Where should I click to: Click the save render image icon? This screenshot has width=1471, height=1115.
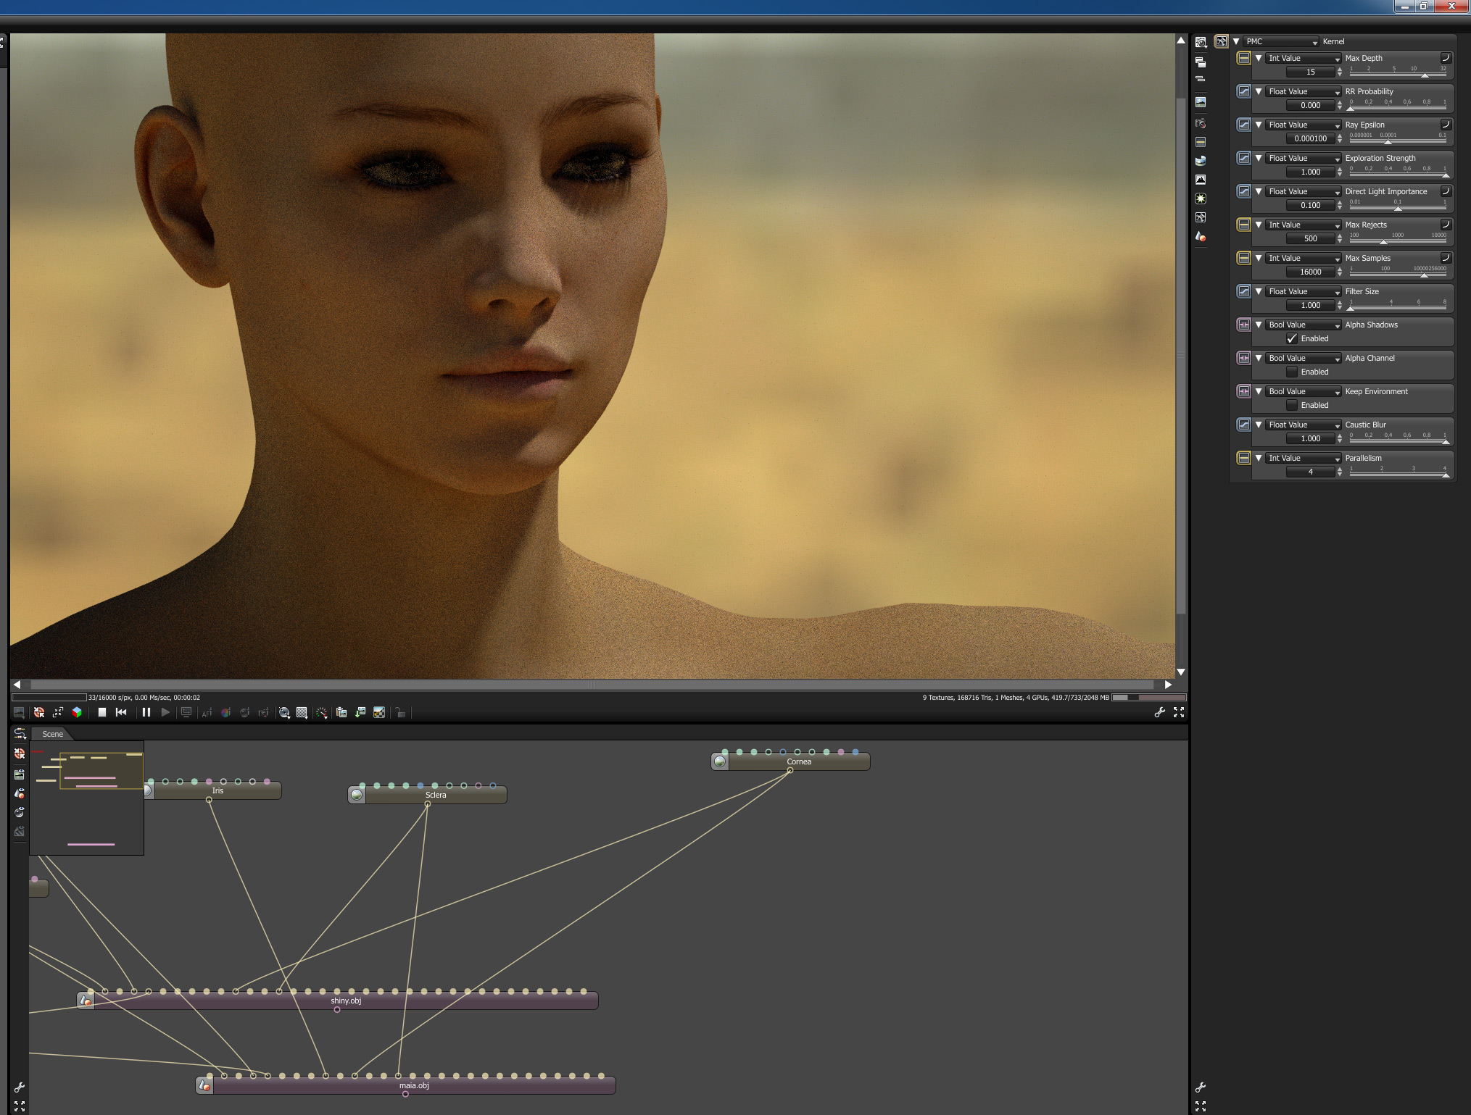[360, 712]
